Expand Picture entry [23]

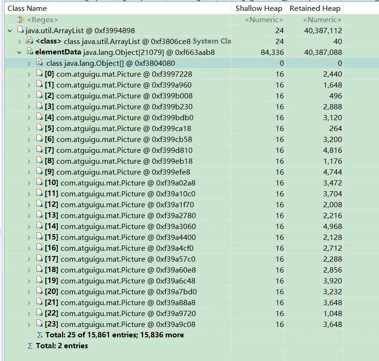coord(29,325)
